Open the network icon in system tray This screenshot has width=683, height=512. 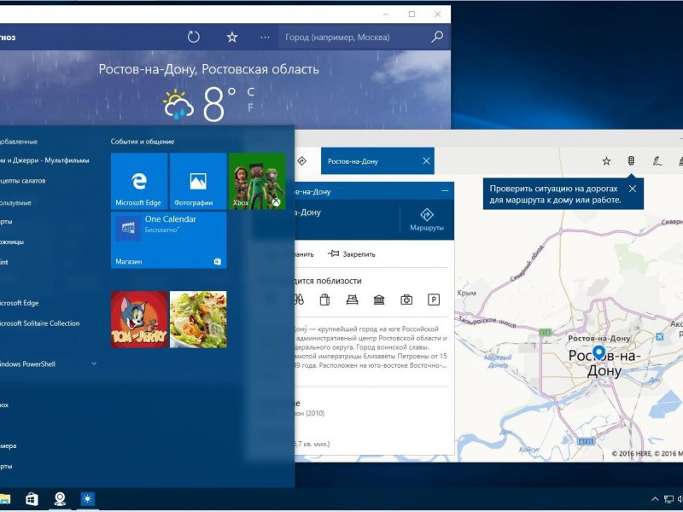tap(668, 499)
